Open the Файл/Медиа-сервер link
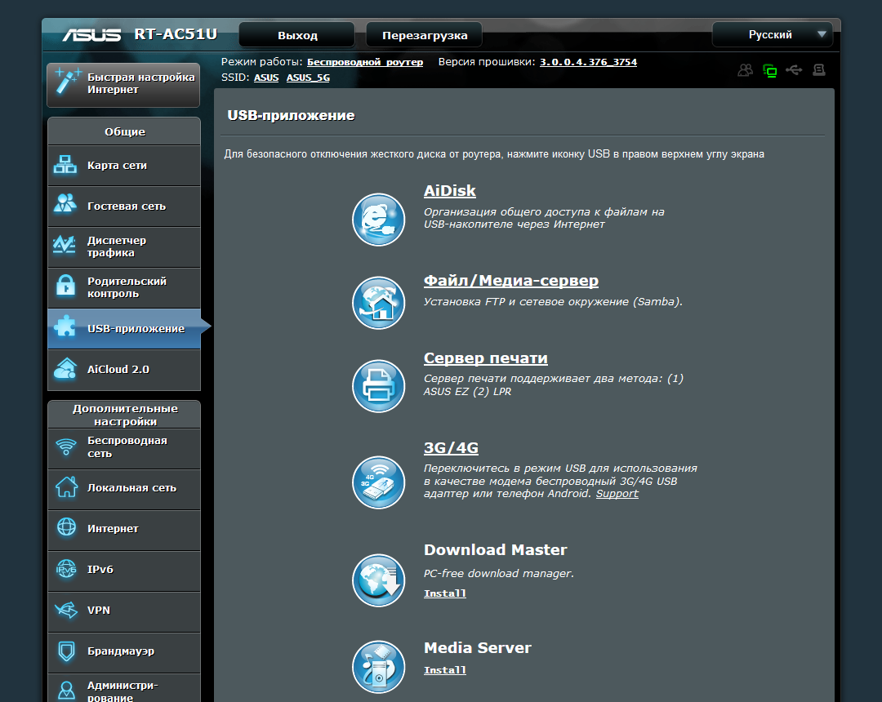 510,281
